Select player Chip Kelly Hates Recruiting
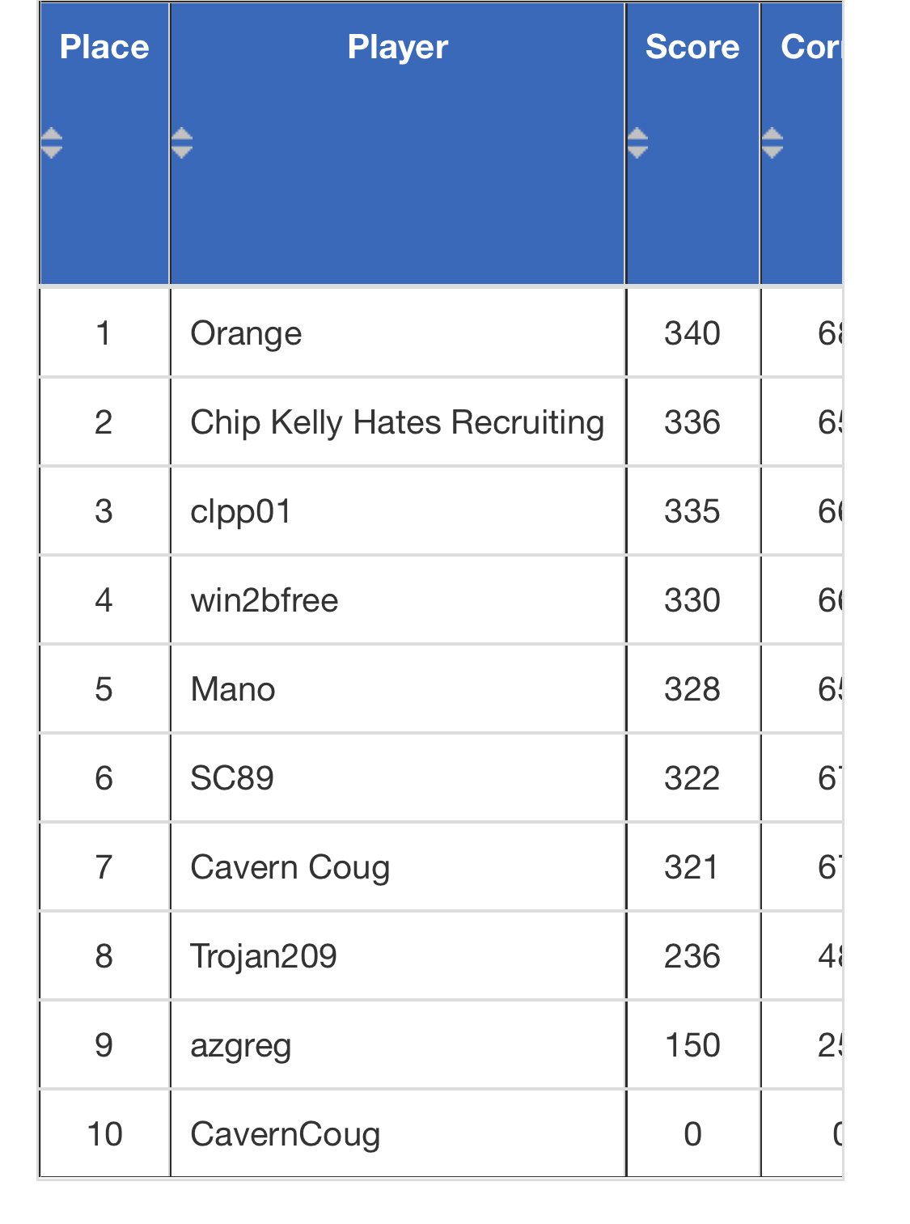910x1224 pixels. click(397, 422)
